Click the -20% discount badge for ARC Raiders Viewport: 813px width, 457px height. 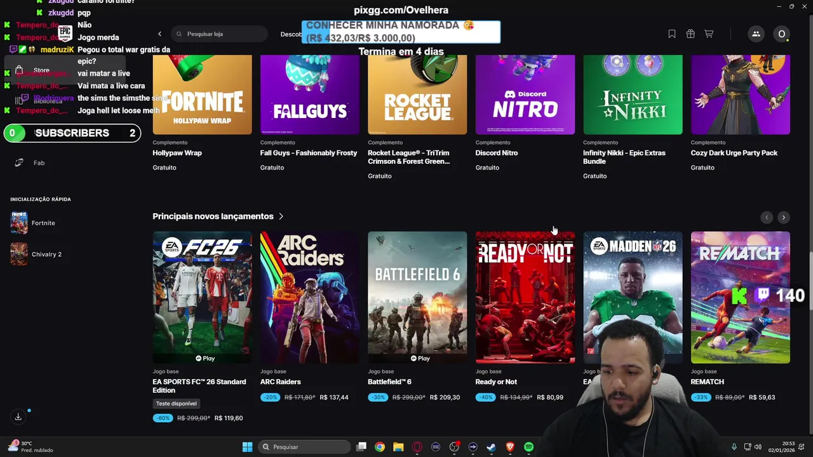tap(271, 397)
